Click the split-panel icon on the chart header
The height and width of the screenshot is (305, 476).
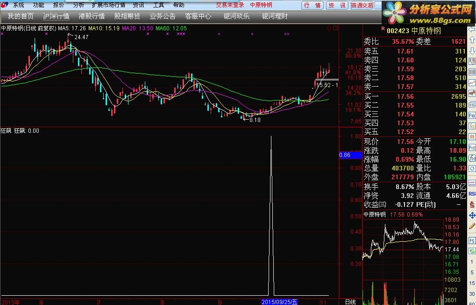[335, 28]
